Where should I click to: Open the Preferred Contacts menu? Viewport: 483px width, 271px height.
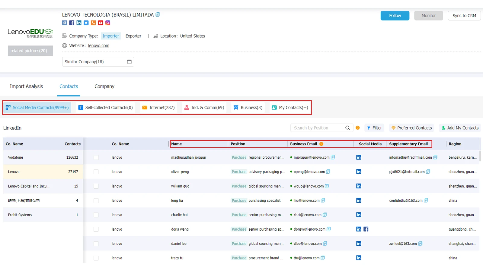(x=411, y=128)
